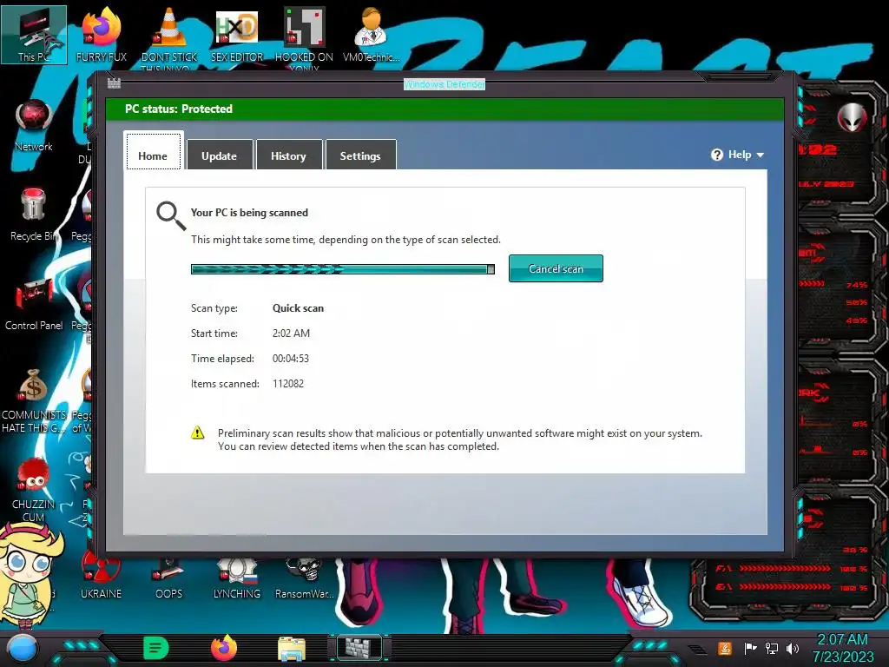The image size is (889, 667).
Task: Select the RansomWar skull desktop icon
Action: pos(305,578)
